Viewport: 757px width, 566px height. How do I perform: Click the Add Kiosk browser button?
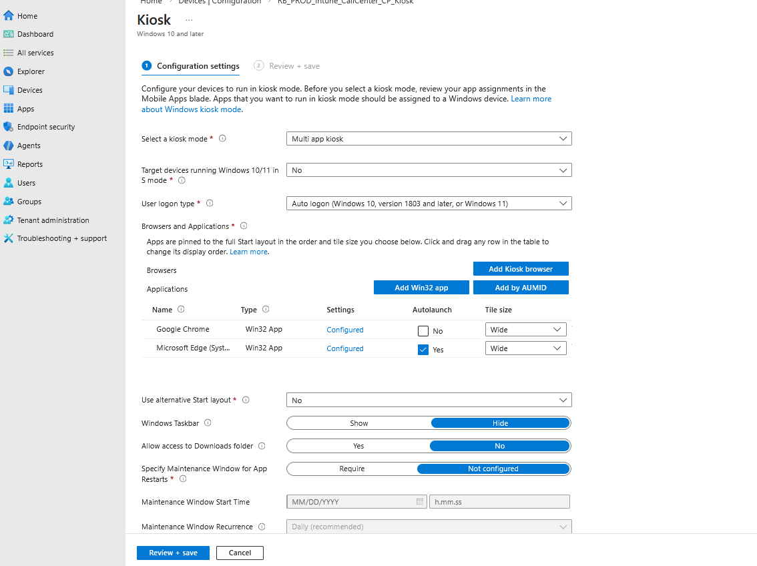521,269
